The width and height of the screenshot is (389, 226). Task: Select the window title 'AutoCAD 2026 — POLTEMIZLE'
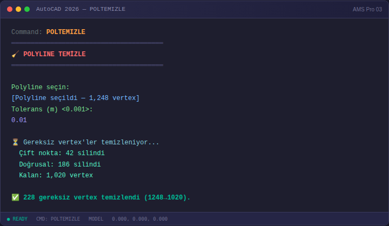[81, 9]
